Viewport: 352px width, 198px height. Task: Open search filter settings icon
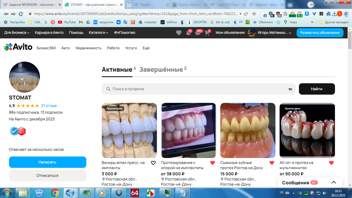click(x=290, y=89)
